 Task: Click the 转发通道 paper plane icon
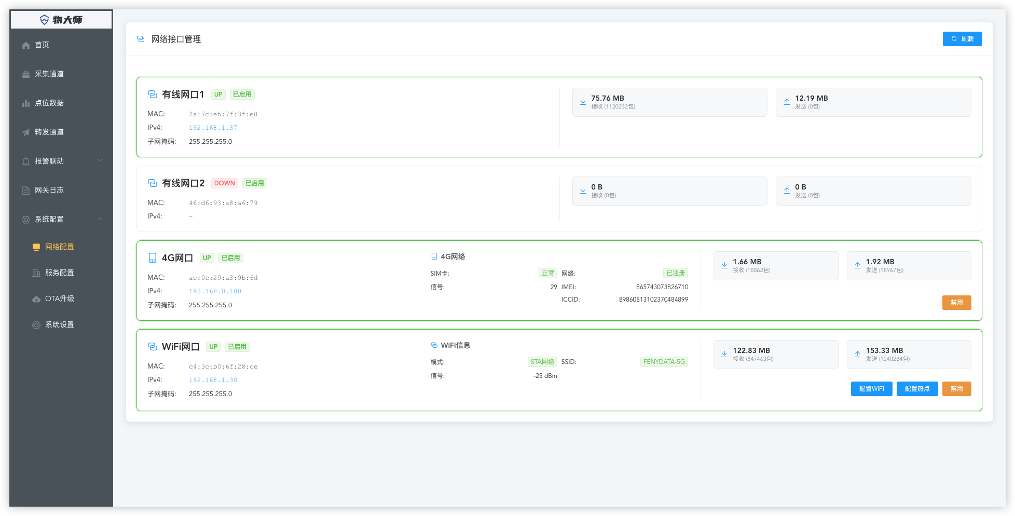click(26, 132)
